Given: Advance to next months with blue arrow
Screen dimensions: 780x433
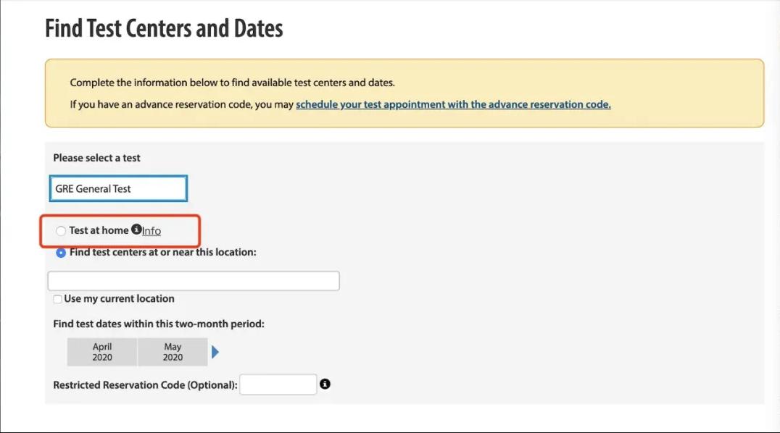Looking at the screenshot, I should pos(215,352).
